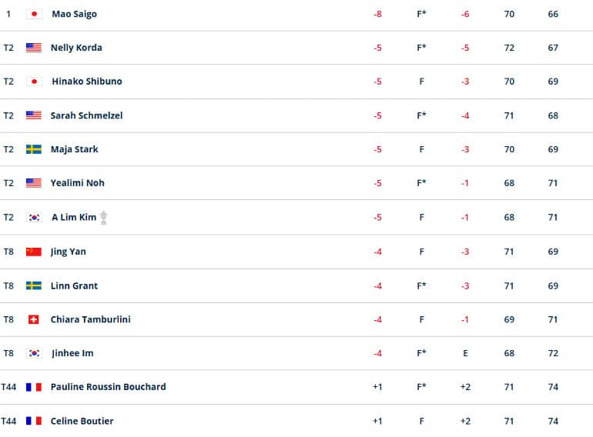This screenshot has width=593, height=437.
Task: Click the France flag next to Celine Boutier
Action: 34,421
